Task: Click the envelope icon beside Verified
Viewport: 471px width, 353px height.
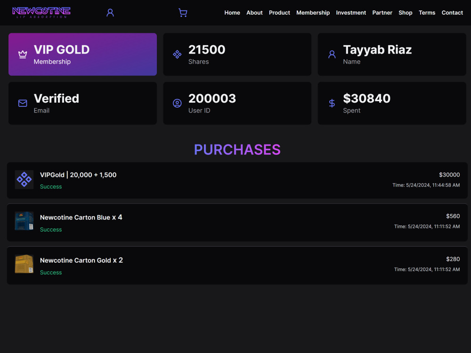Action: point(23,103)
